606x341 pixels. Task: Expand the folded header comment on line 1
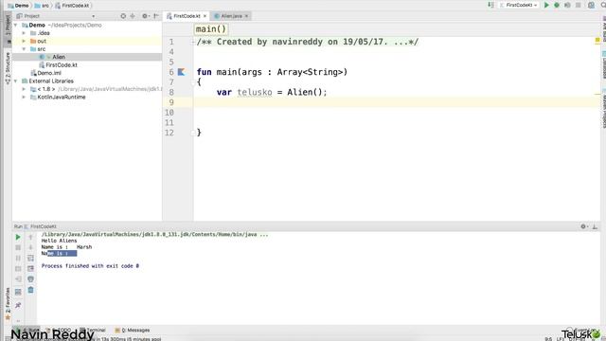(192, 42)
